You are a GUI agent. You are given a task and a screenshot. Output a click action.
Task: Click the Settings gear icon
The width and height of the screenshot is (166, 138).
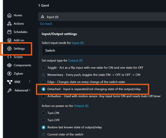point(9,49)
